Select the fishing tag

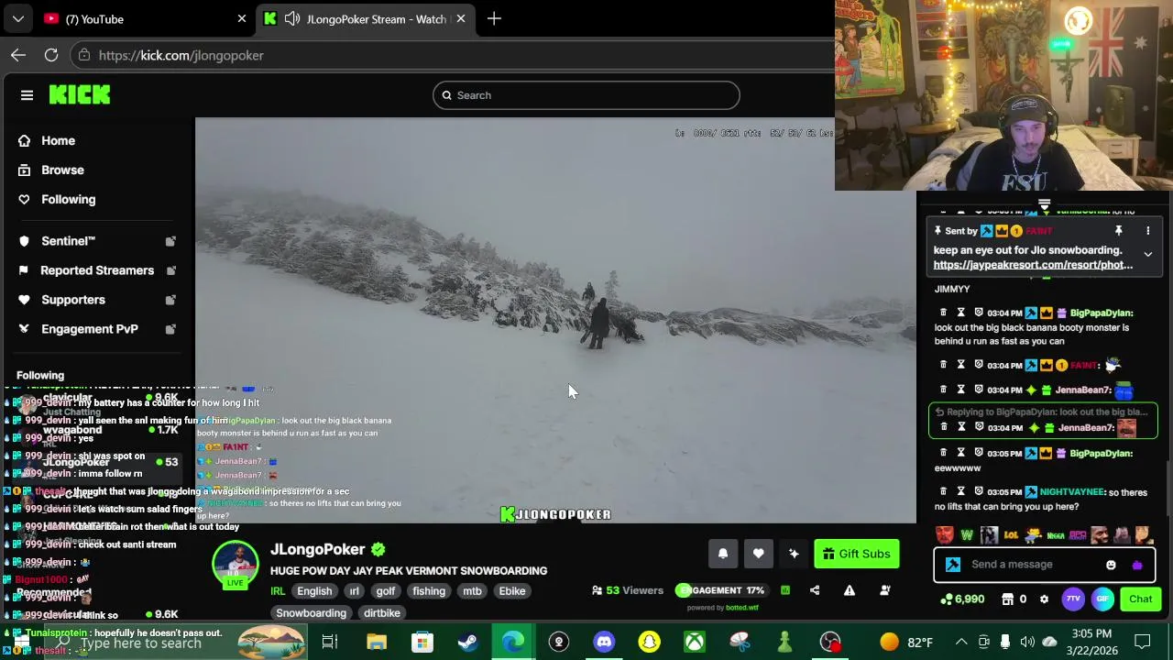pyautogui.click(x=428, y=591)
